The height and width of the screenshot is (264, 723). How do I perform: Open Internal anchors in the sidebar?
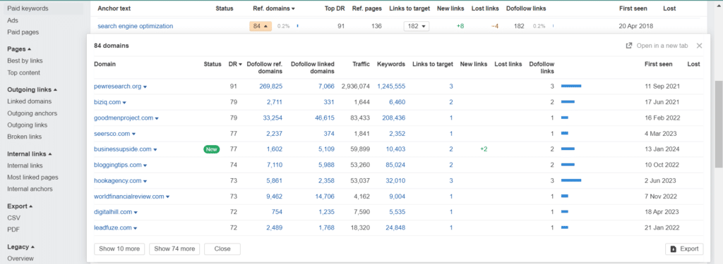point(30,189)
